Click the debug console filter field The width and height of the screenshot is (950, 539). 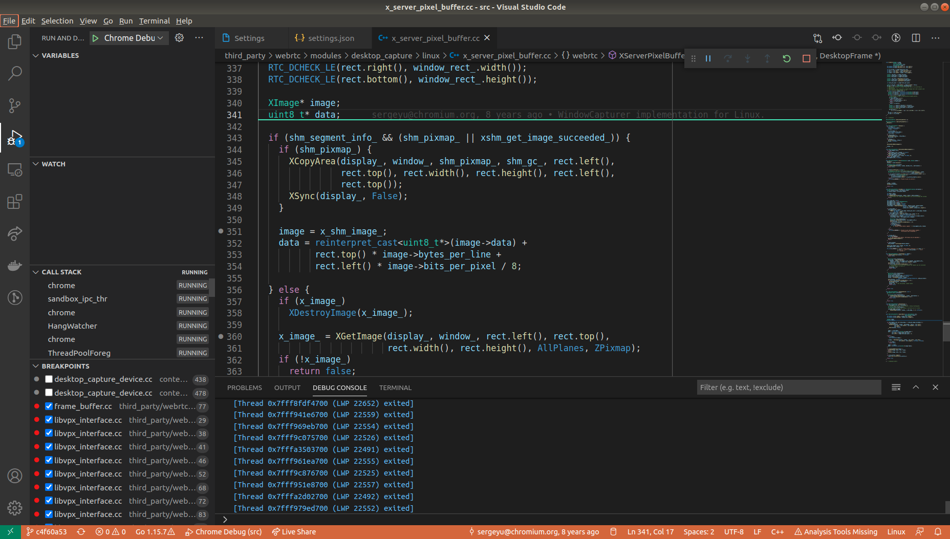789,387
